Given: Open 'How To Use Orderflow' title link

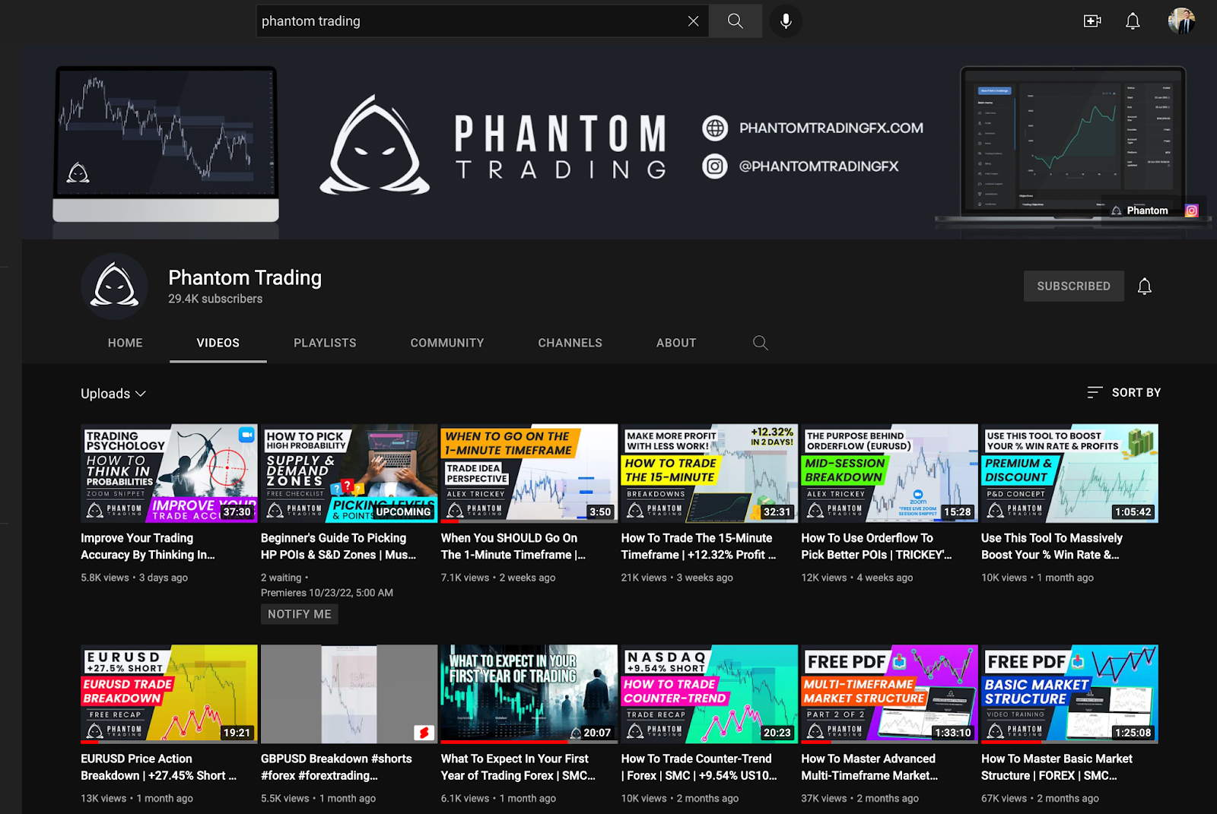Looking at the screenshot, I should (x=876, y=546).
